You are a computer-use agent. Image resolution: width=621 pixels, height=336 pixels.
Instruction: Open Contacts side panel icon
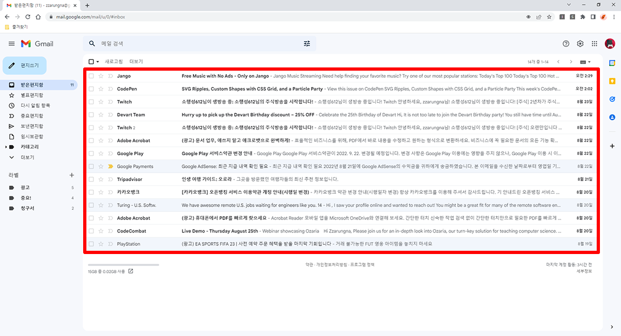coord(612,117)
